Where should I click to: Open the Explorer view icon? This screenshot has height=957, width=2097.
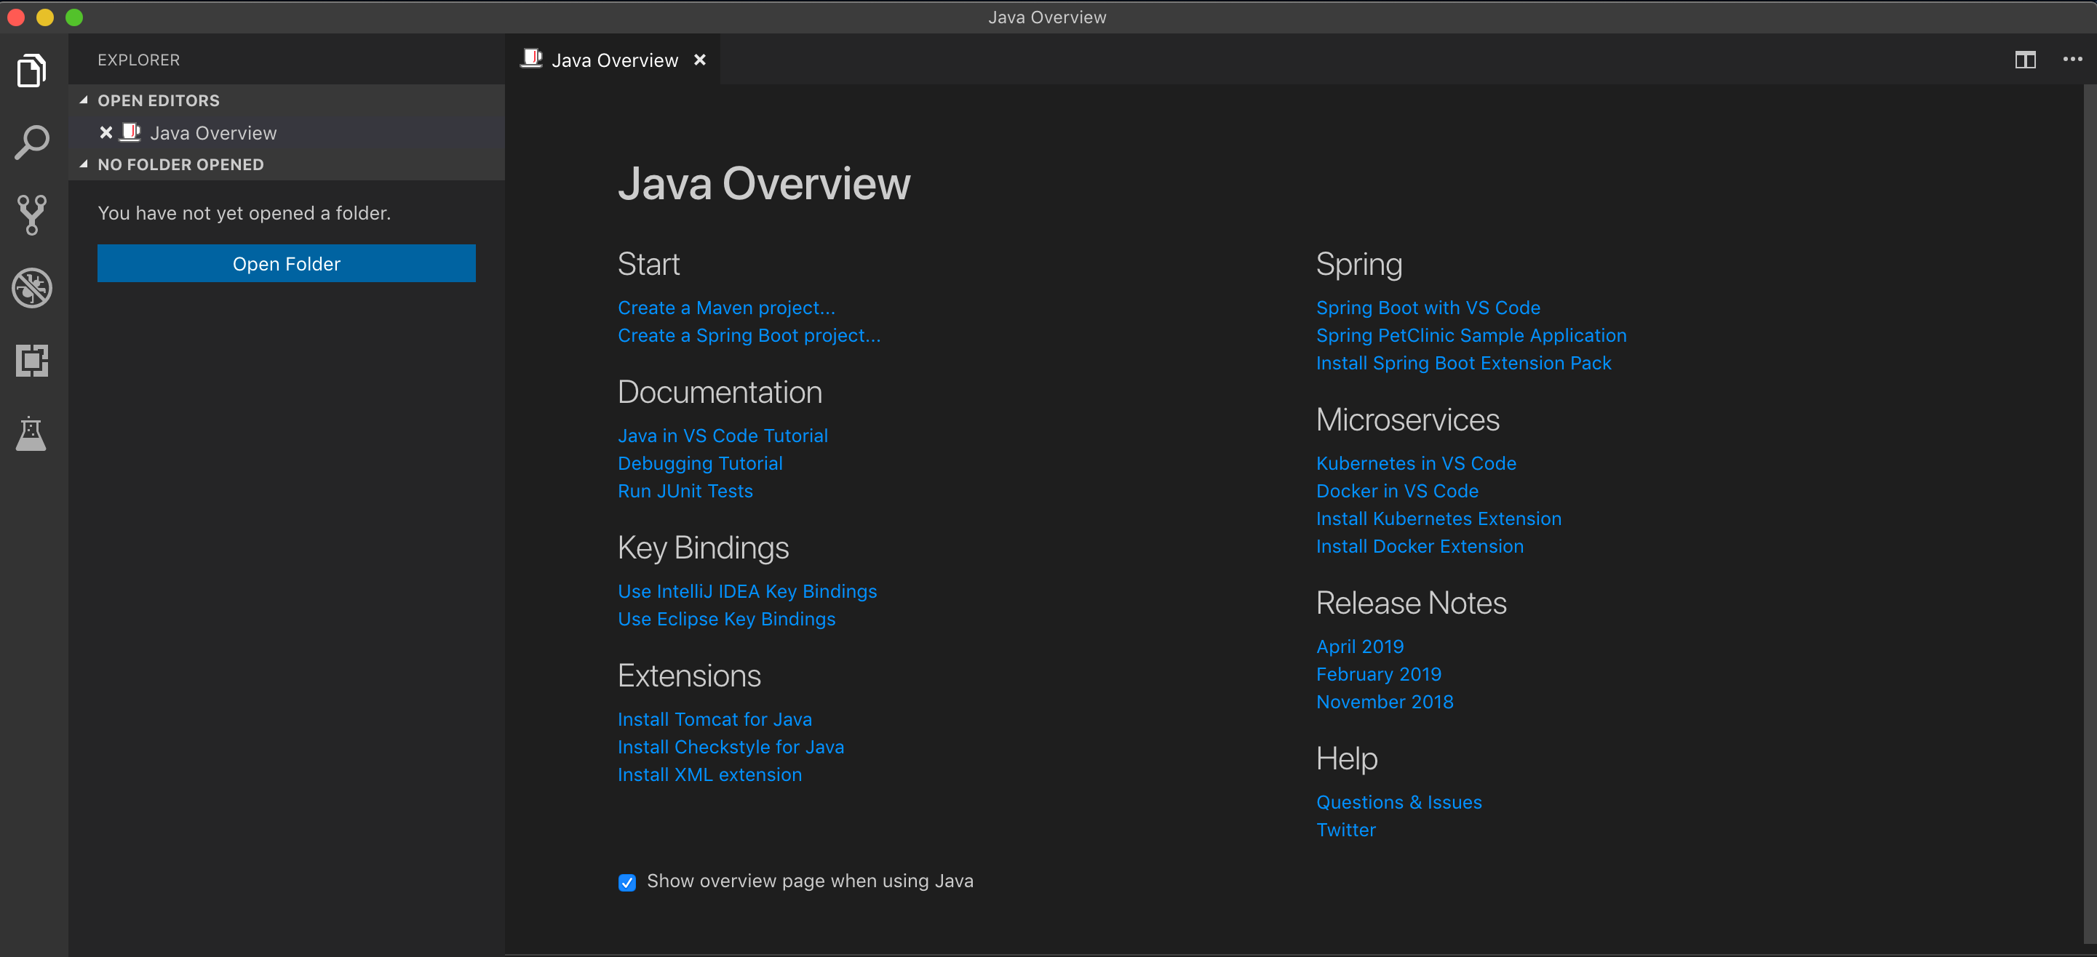coord(32,70)
